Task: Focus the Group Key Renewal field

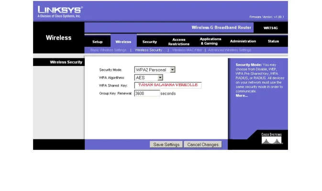Action: point(146,94)
